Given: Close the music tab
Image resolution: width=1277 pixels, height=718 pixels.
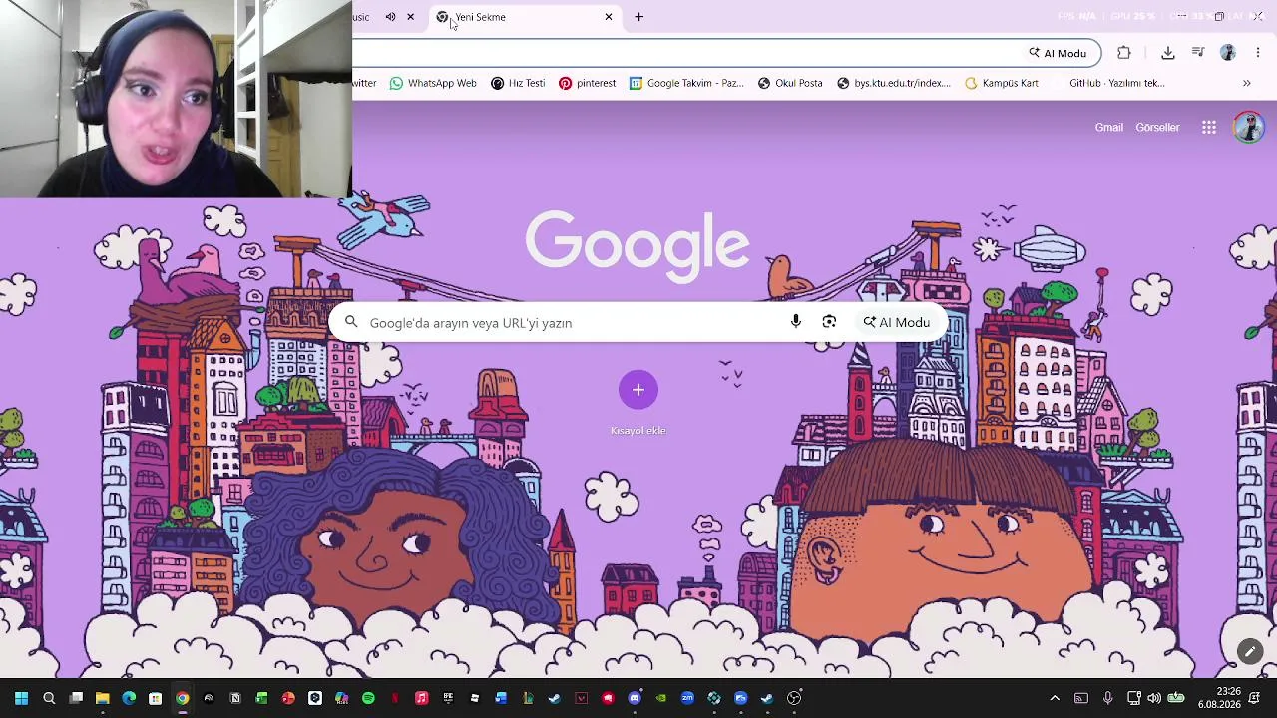Looking at the screenshot, I should 410,17.
